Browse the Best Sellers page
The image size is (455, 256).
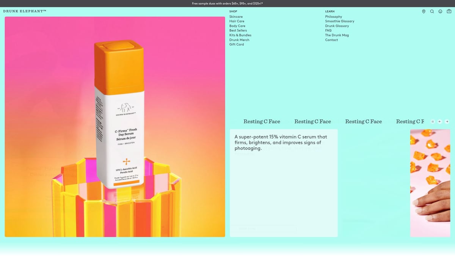[x=238, y=30]
